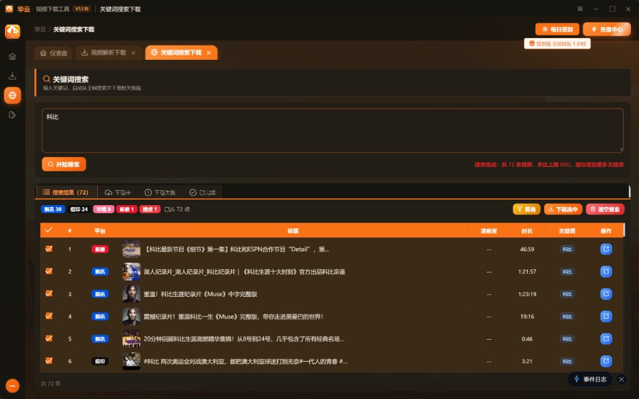This screenshot has height=399, width=639.
Task: Open link for row 2 湖人纪录片 video
Action: coord(606,272)
